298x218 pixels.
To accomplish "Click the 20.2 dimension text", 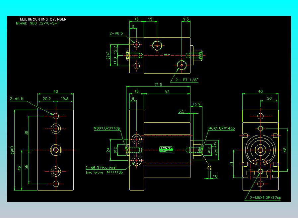I will (x=47, y=99).
